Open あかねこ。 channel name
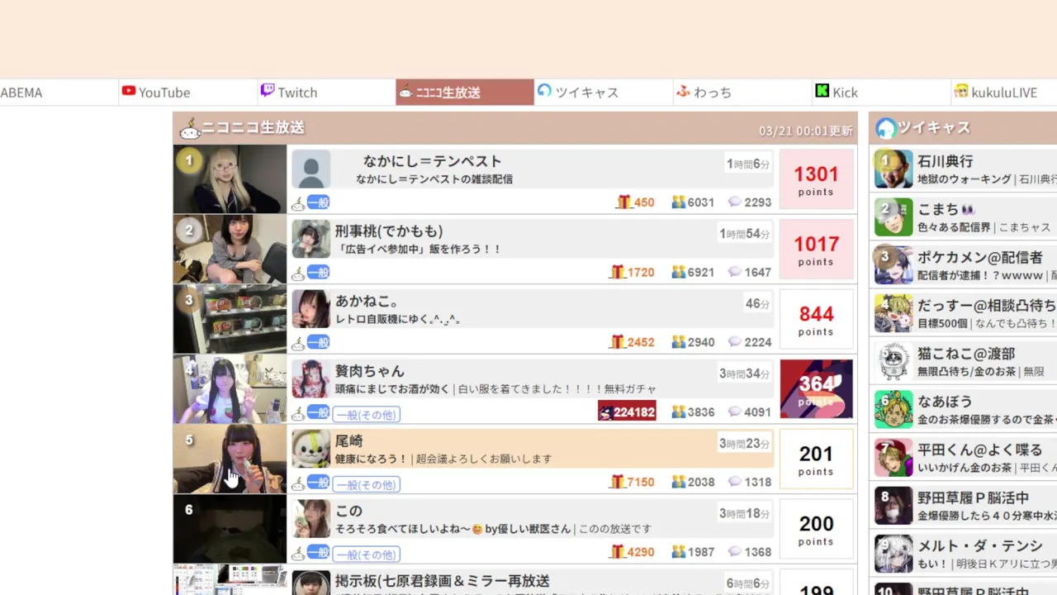Viewport: 1057px width, 595px height. (367, 301)
